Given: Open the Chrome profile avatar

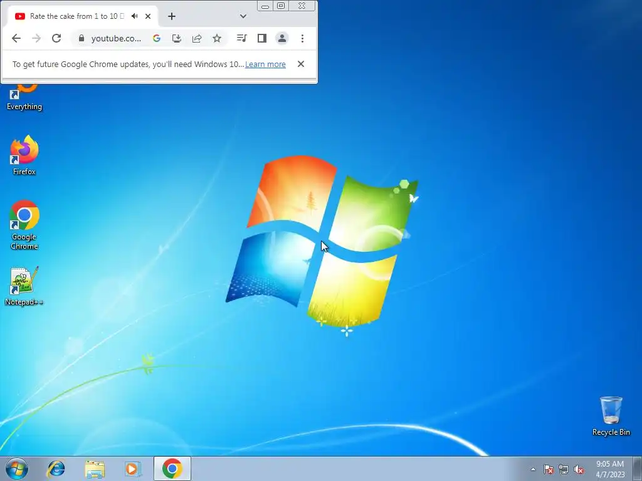Looking at the screenshot, I should pos(282,38).
